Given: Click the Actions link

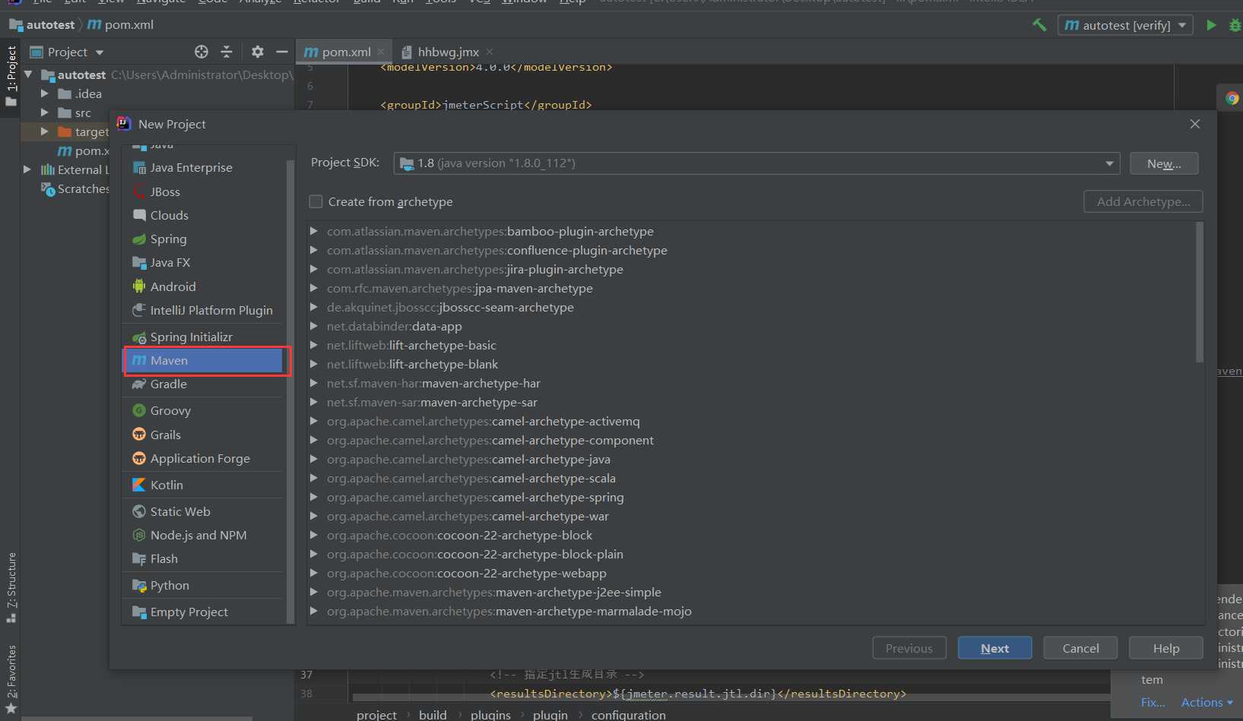Looking at the screenshot, I should click(1207, 703).
